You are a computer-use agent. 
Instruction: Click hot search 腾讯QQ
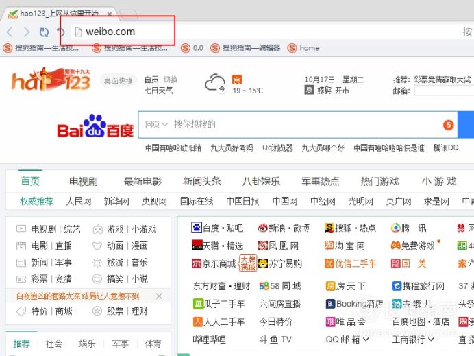coord(446,147)
